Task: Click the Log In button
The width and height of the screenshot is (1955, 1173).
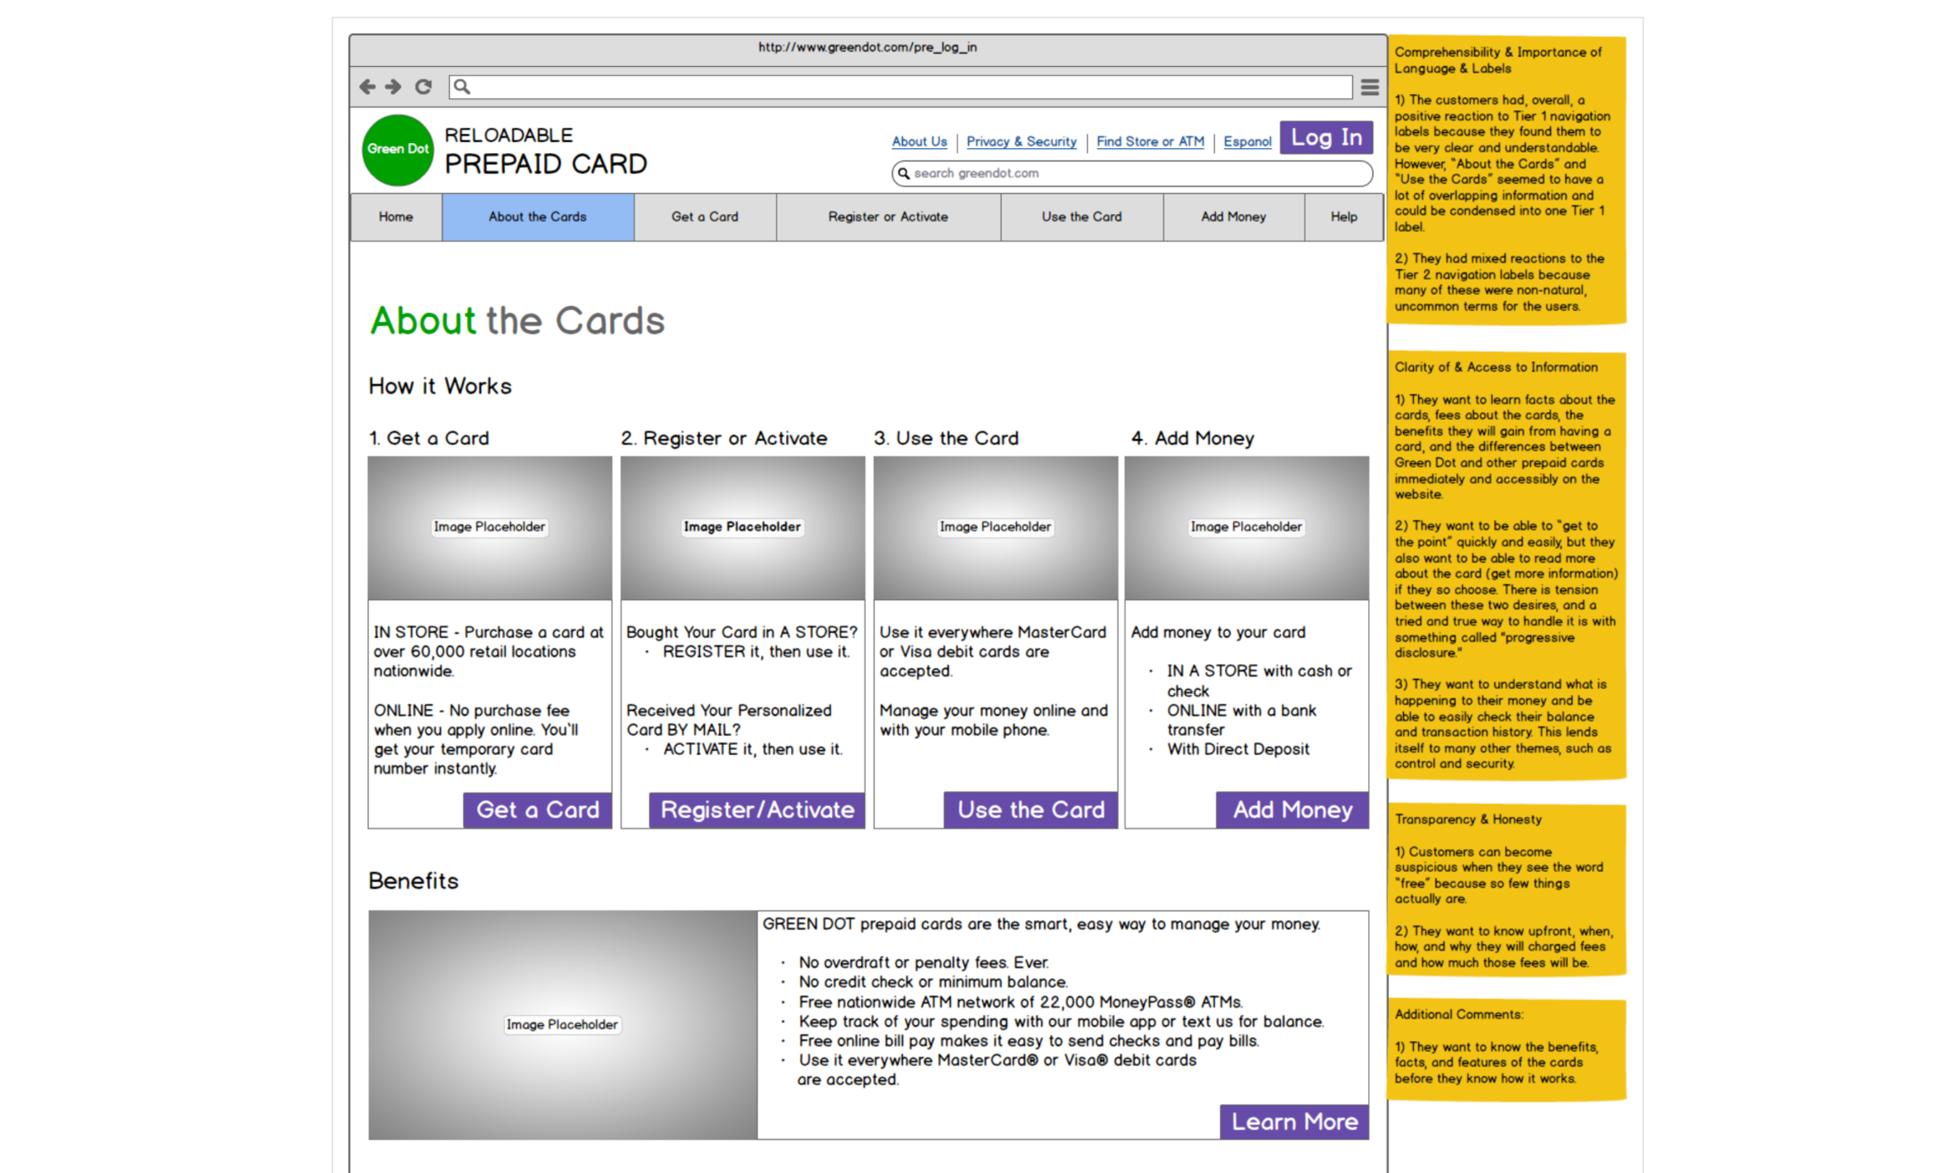Action: pyautogui.click(x=1326, y=137)
